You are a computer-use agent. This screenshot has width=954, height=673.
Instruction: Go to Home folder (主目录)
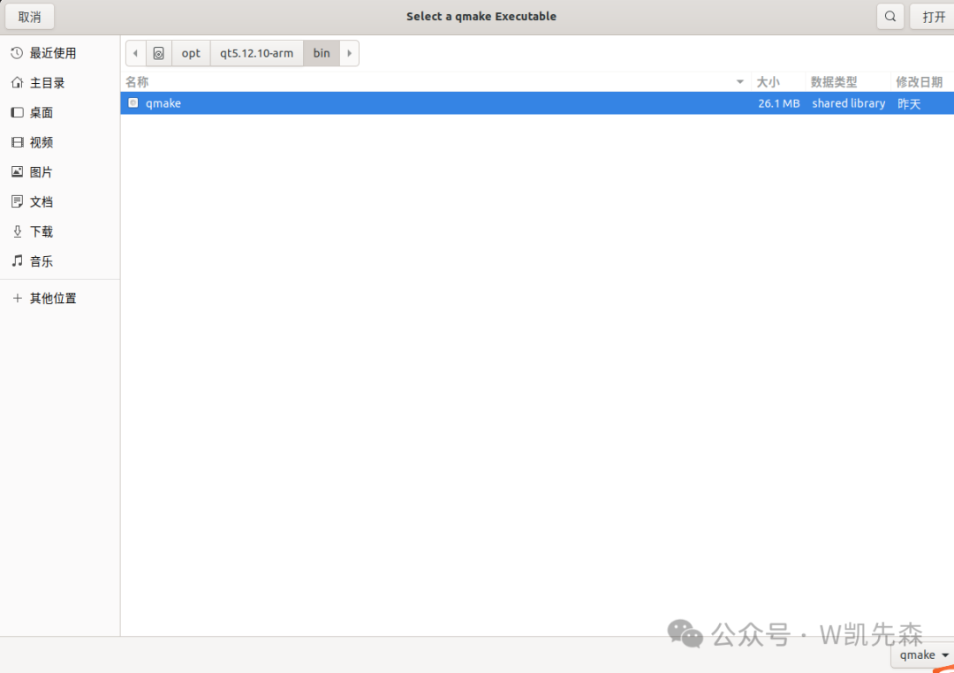(x=47, y=83)
